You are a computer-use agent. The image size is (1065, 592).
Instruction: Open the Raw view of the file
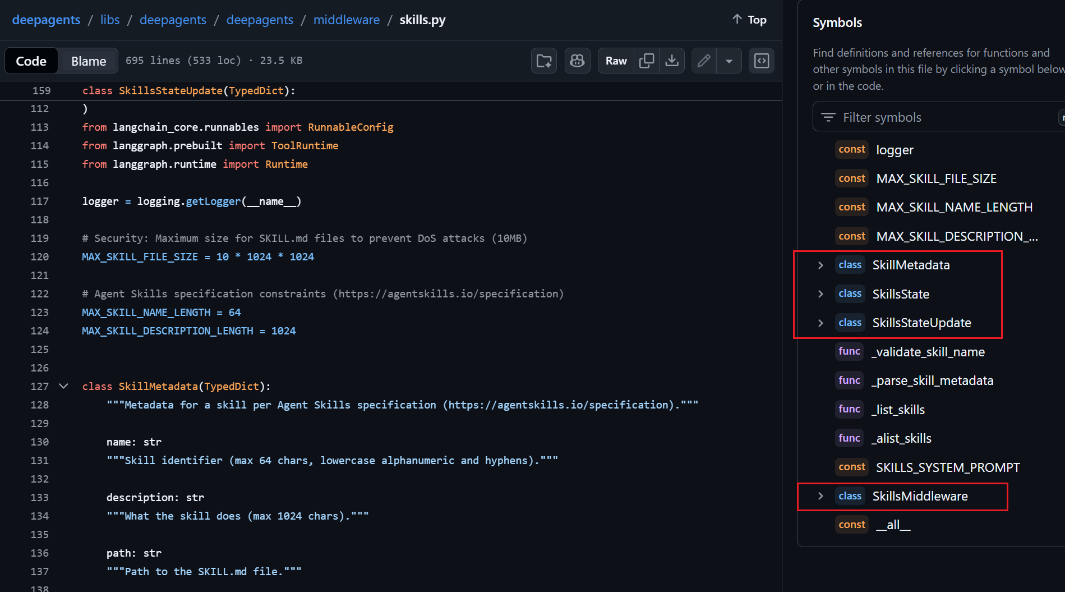615,61
